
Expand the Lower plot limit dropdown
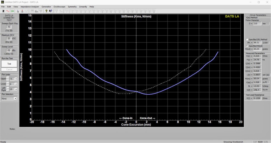[x=16, y=84]
